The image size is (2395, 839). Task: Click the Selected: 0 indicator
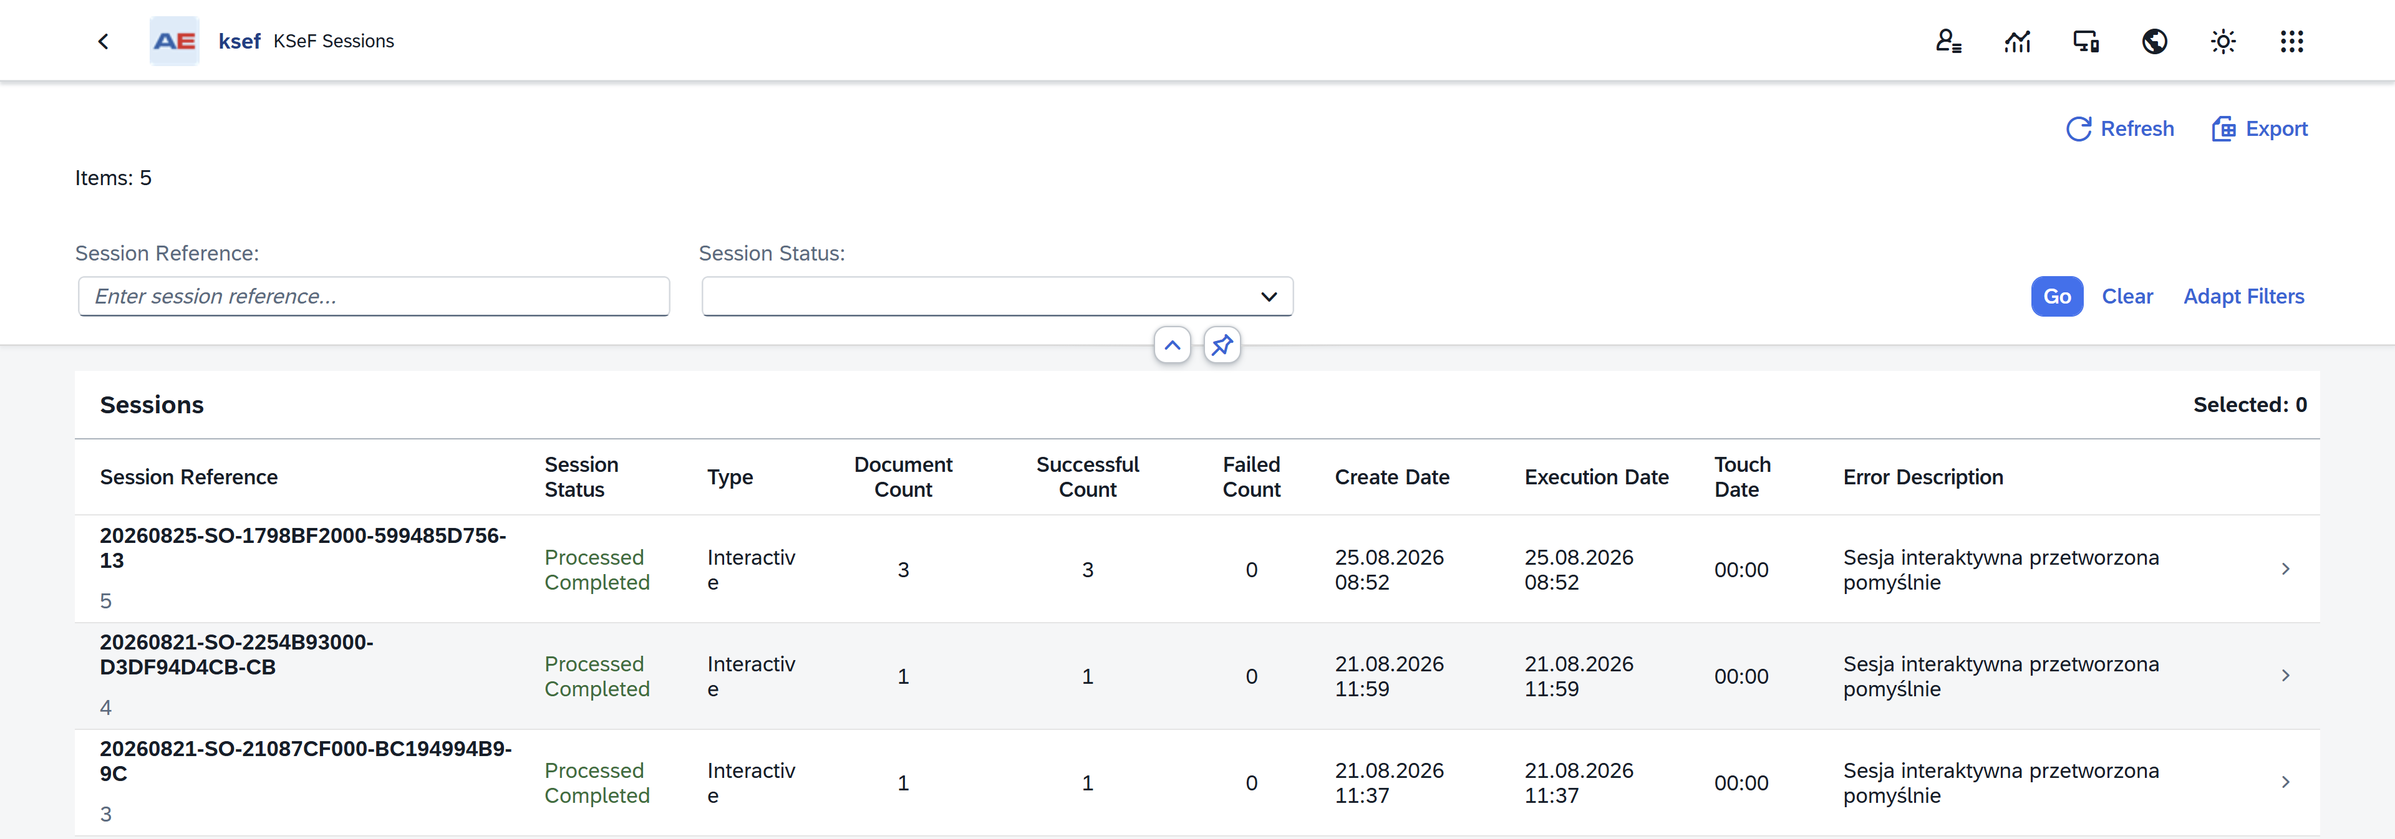coord(2250,405)
